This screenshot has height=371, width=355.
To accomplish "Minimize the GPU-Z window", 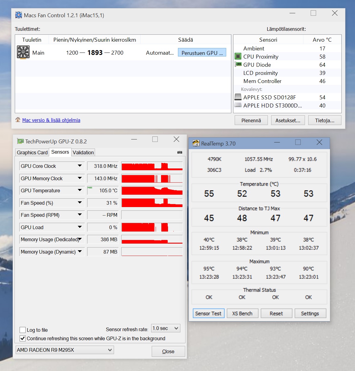I will [134, 139].
